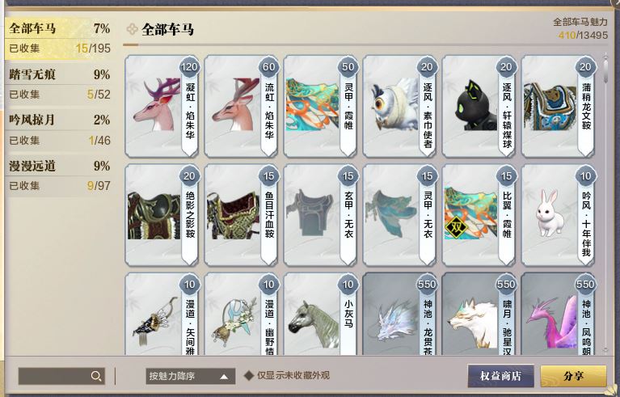The width and height of the screenshot is (620, 397).
Task: Open the 权益商店 shop button
Action: [500, 376]
